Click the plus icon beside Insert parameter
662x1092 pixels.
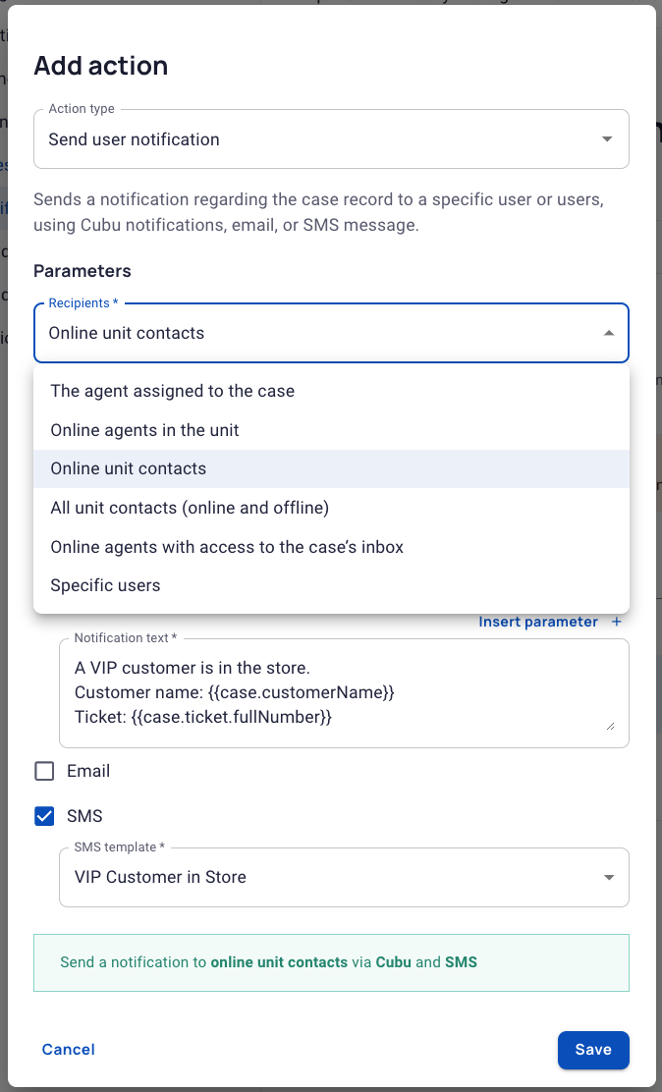pos(616,622)
